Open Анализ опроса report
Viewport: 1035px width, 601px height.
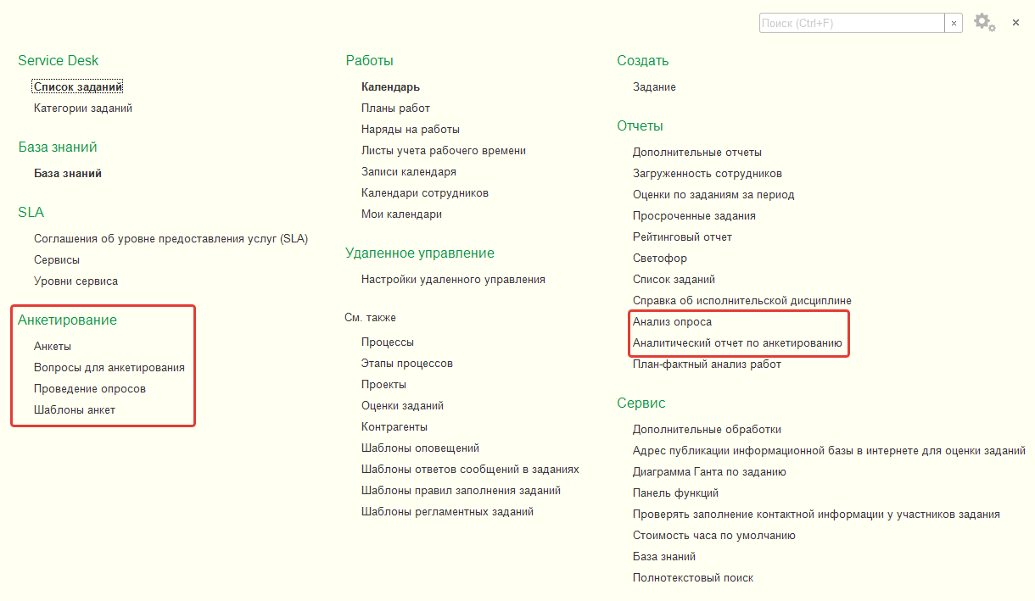(x=672, y=322)
